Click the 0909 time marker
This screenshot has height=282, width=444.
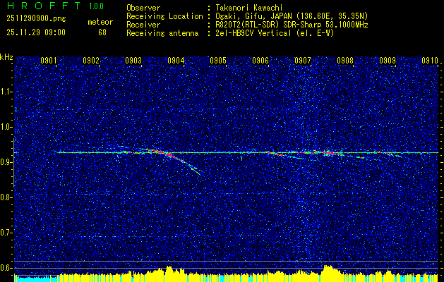click(x=388, y=60)
